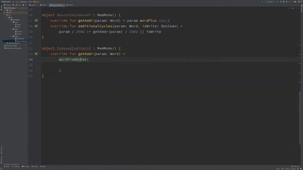Collapse the src folder arrow

[5, 15]
